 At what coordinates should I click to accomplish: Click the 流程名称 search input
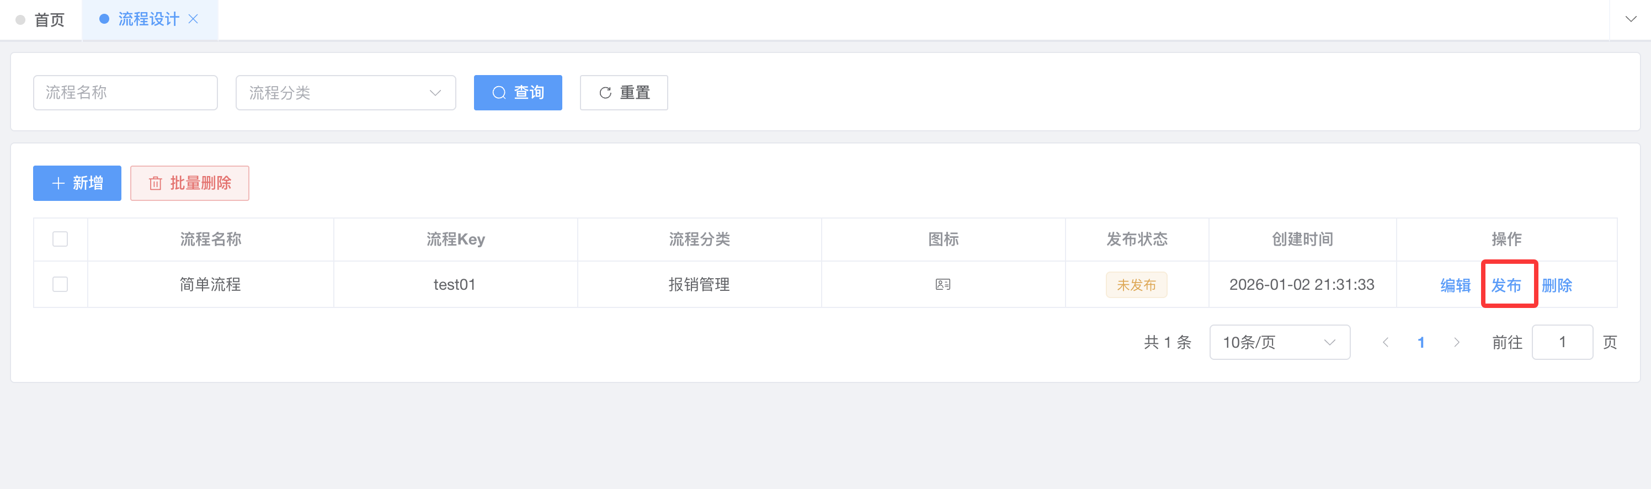[x=126, y=93]
